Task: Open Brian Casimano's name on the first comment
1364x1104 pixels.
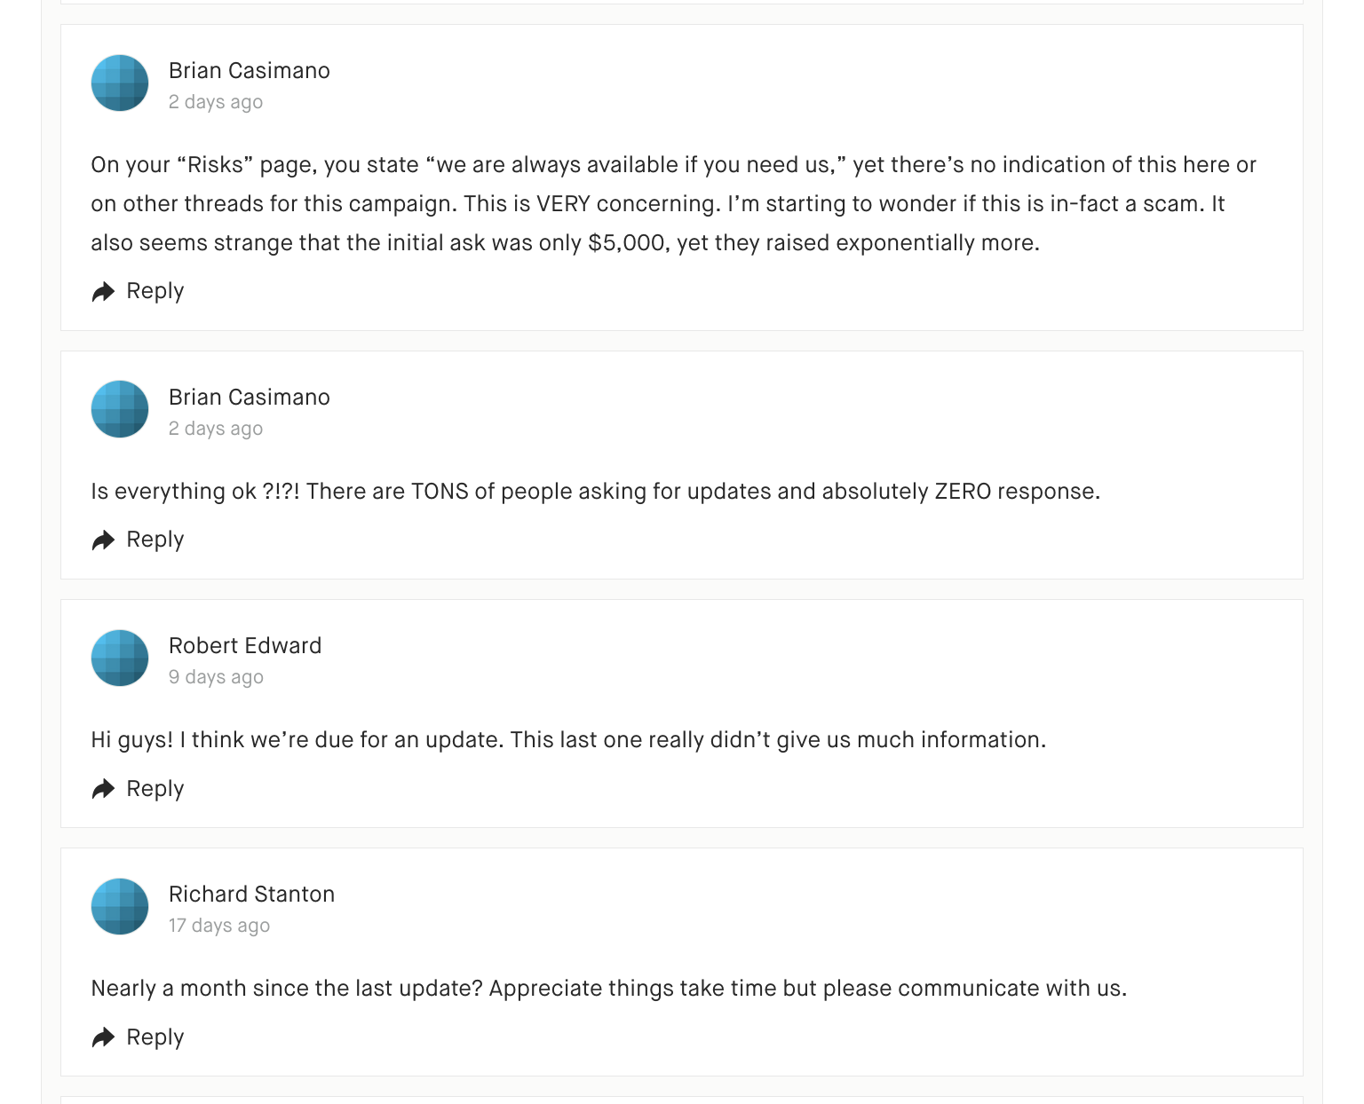Action: pos(250,71)
